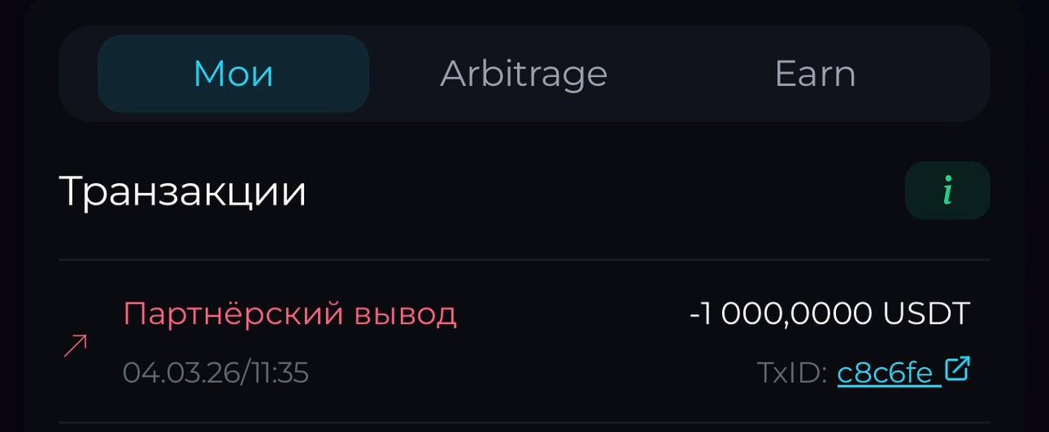Click empty area between date and TxID
The image size is (1049, 432).
(533, 373)
